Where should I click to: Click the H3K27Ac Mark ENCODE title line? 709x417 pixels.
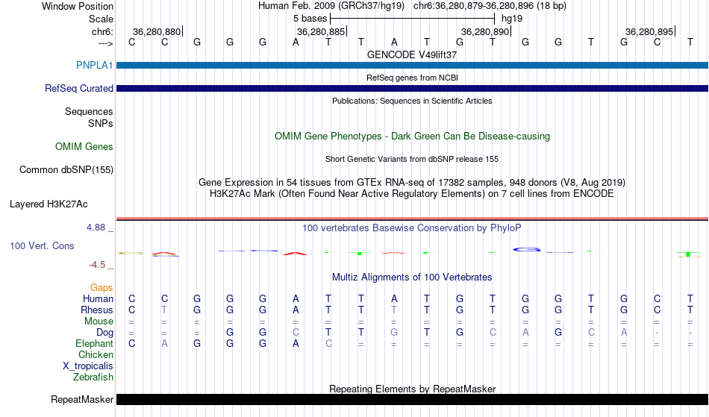click(412, 193)
